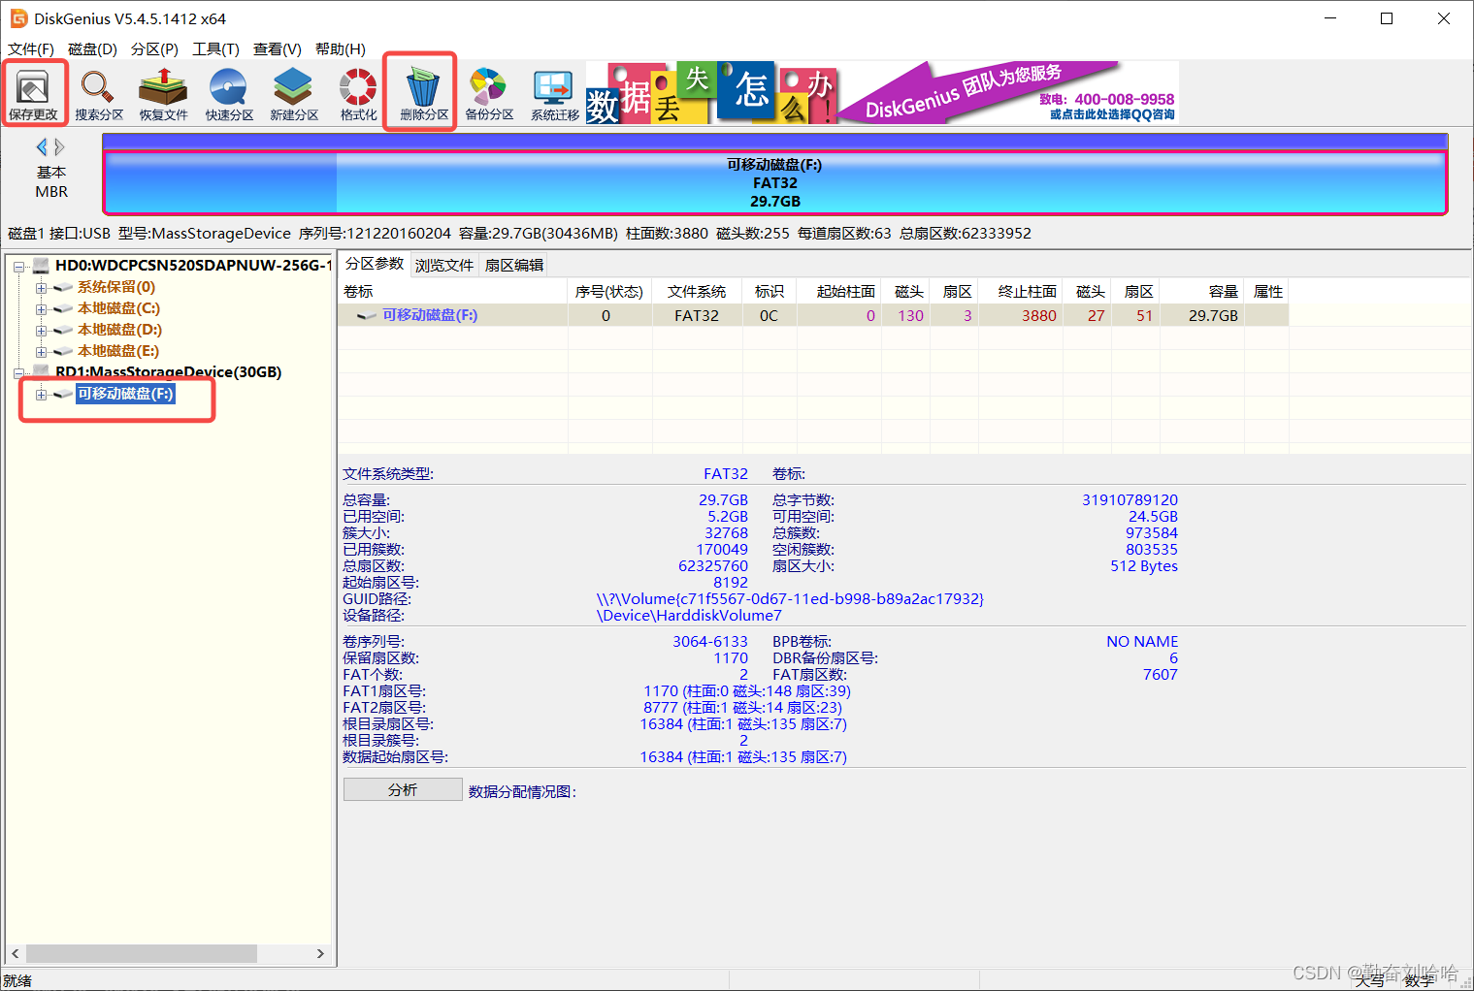Viewport: 1474px width, 991px height.
Task: Open the 系统迁移 system migration tool
Action: click(552, 92)
